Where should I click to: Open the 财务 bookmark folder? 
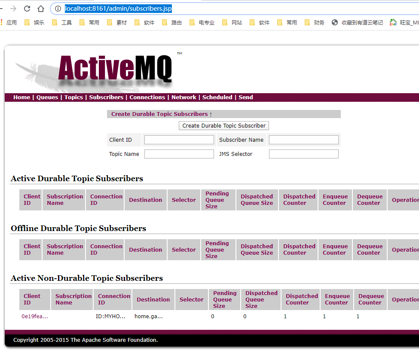pyautogui.click(x=315, y=23)
